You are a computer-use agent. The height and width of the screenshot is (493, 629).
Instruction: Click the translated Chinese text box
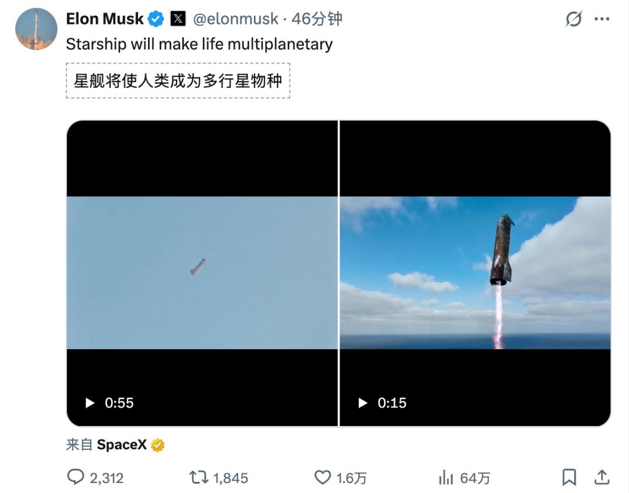[x=178, y=80]
